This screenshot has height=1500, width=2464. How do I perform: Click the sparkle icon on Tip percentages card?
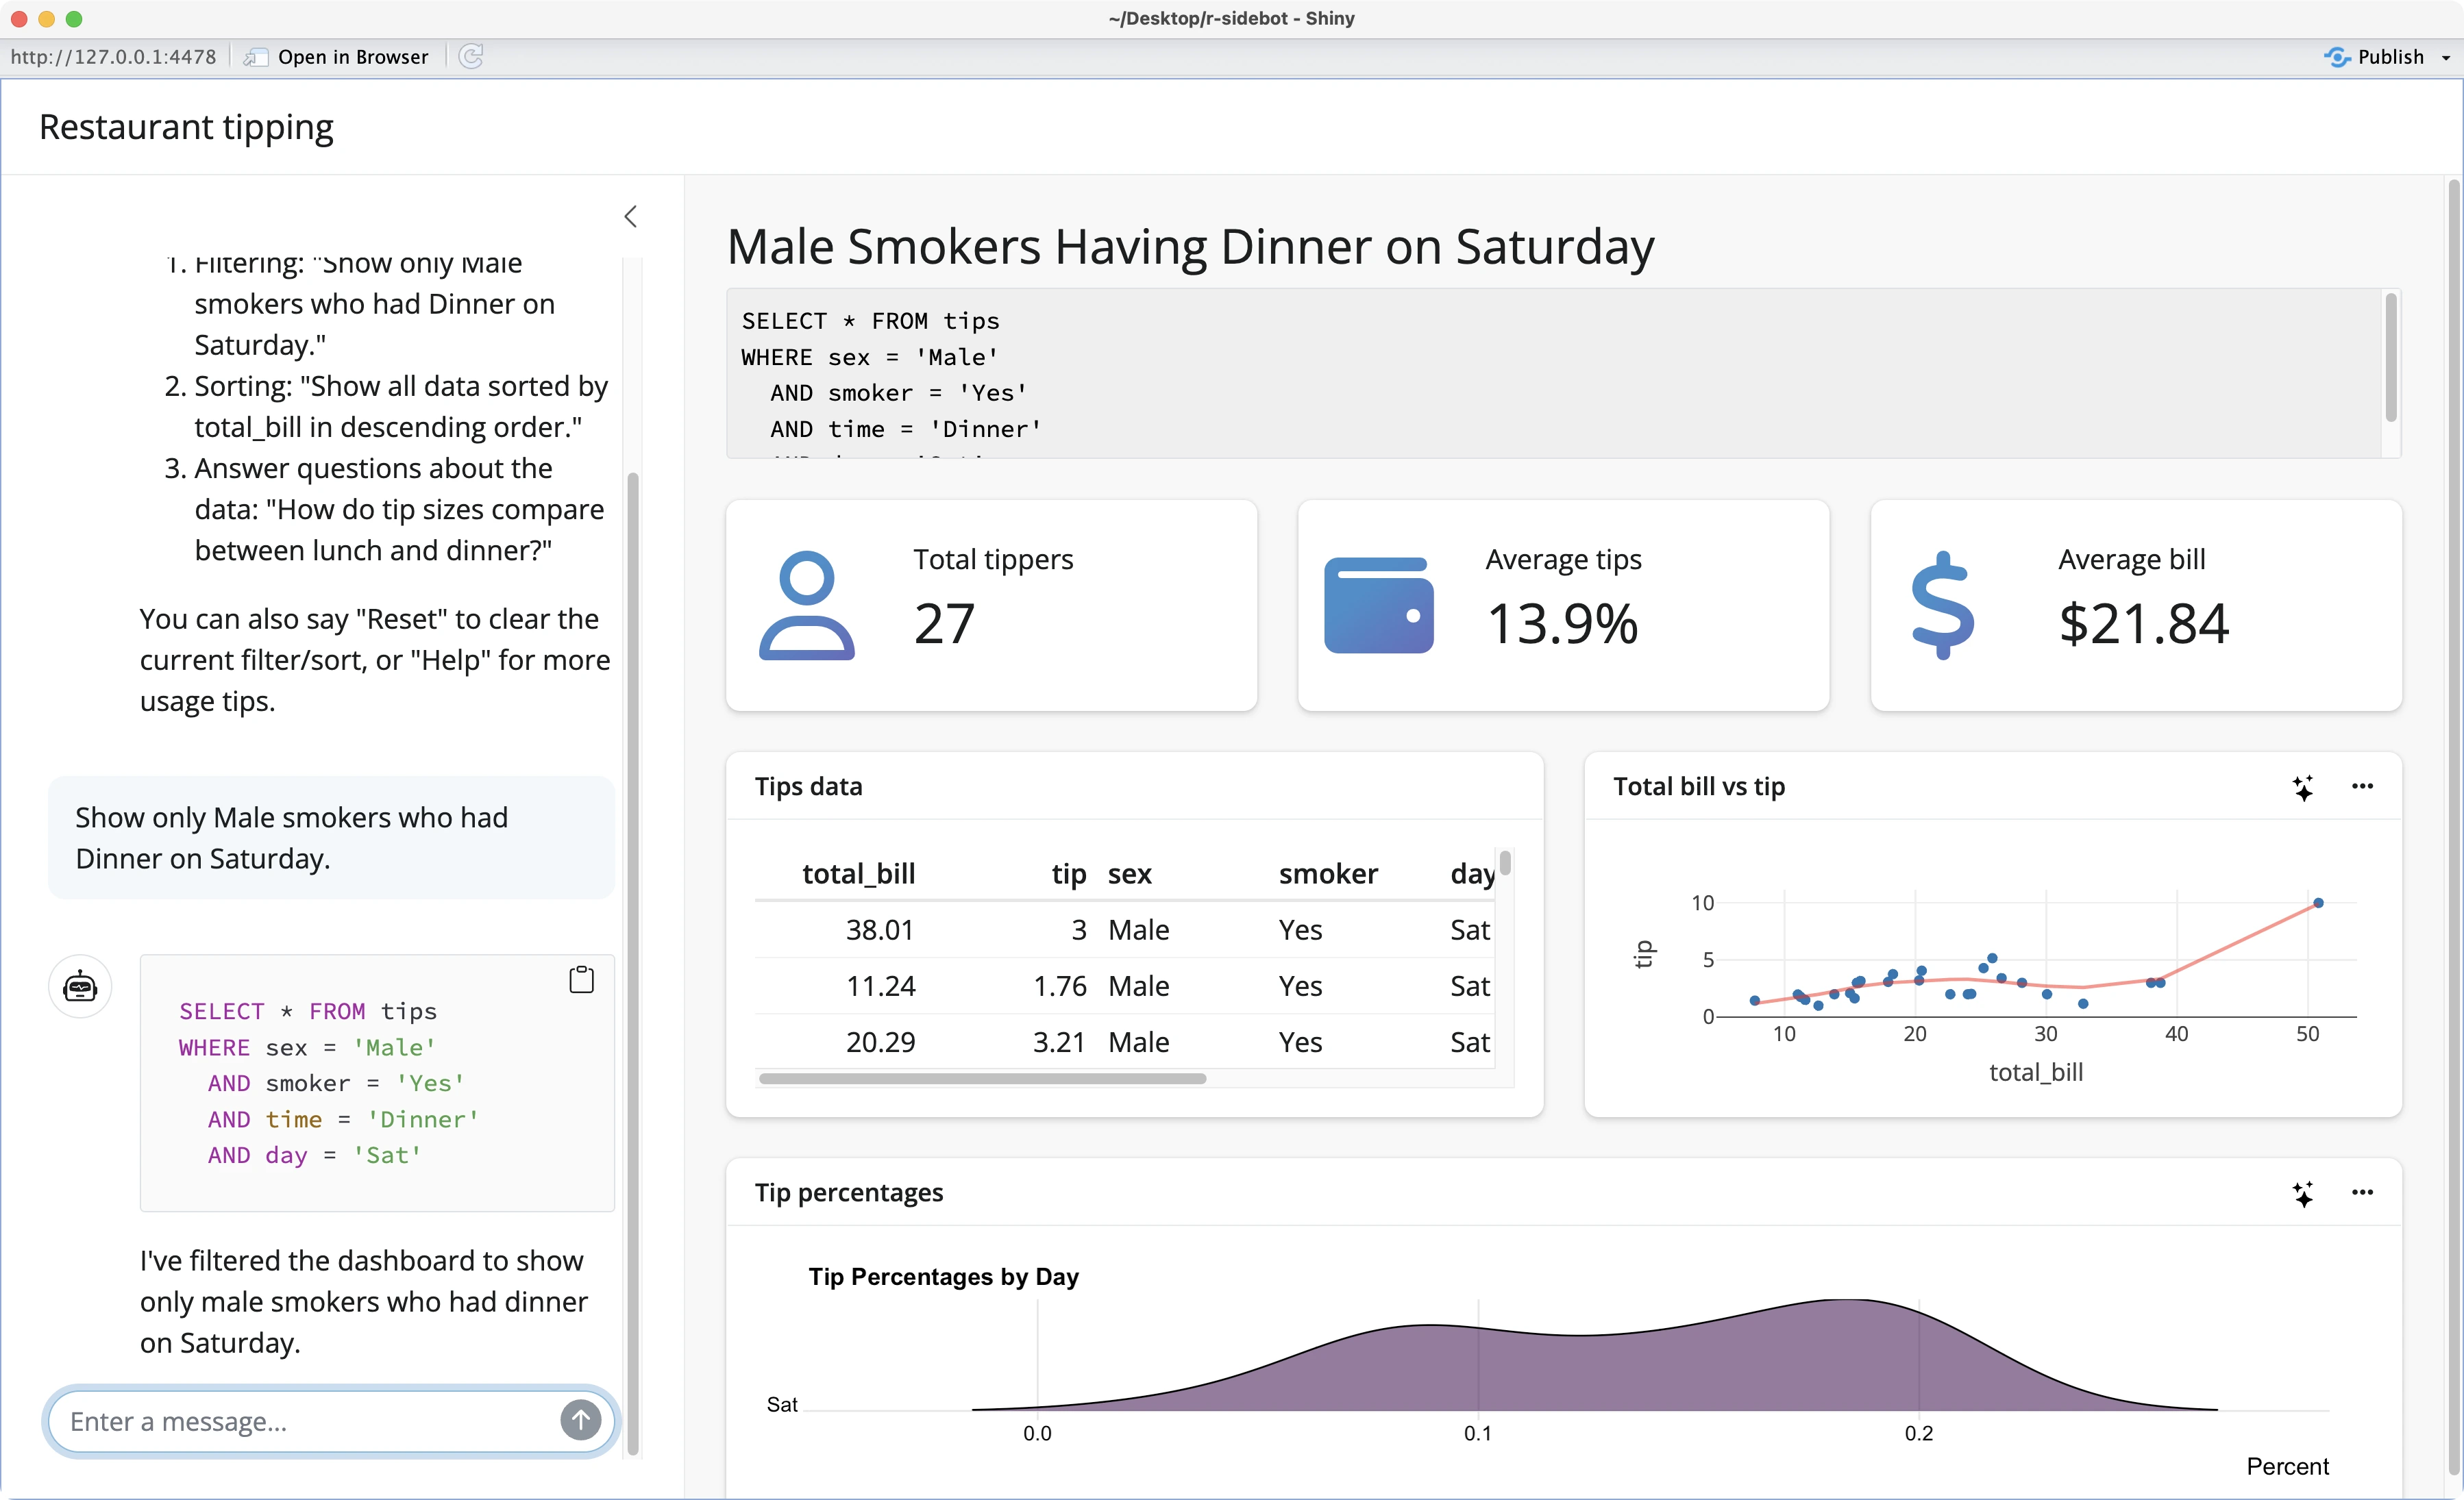[2302, 1193]
